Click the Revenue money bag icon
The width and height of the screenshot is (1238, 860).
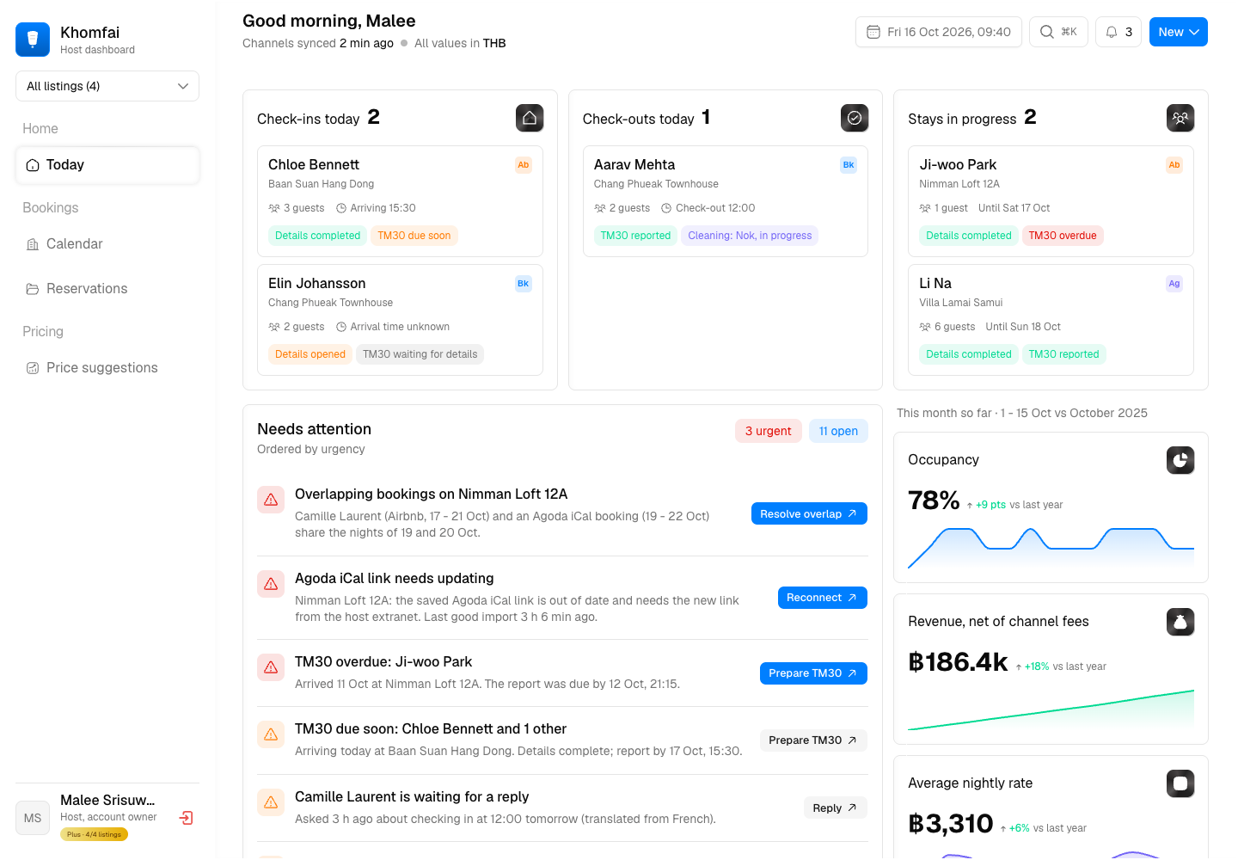pos(1180,622)
